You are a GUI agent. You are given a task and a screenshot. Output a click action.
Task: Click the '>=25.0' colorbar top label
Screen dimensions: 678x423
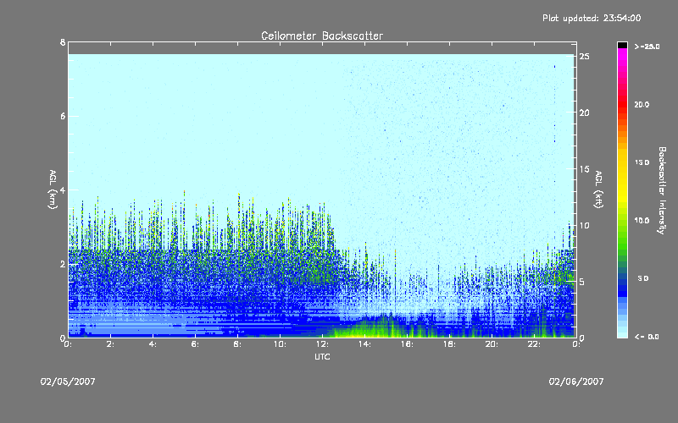[647, 47]
